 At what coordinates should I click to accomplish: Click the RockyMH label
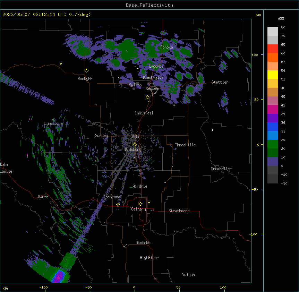pyautogui.click(x=85, y=79)
